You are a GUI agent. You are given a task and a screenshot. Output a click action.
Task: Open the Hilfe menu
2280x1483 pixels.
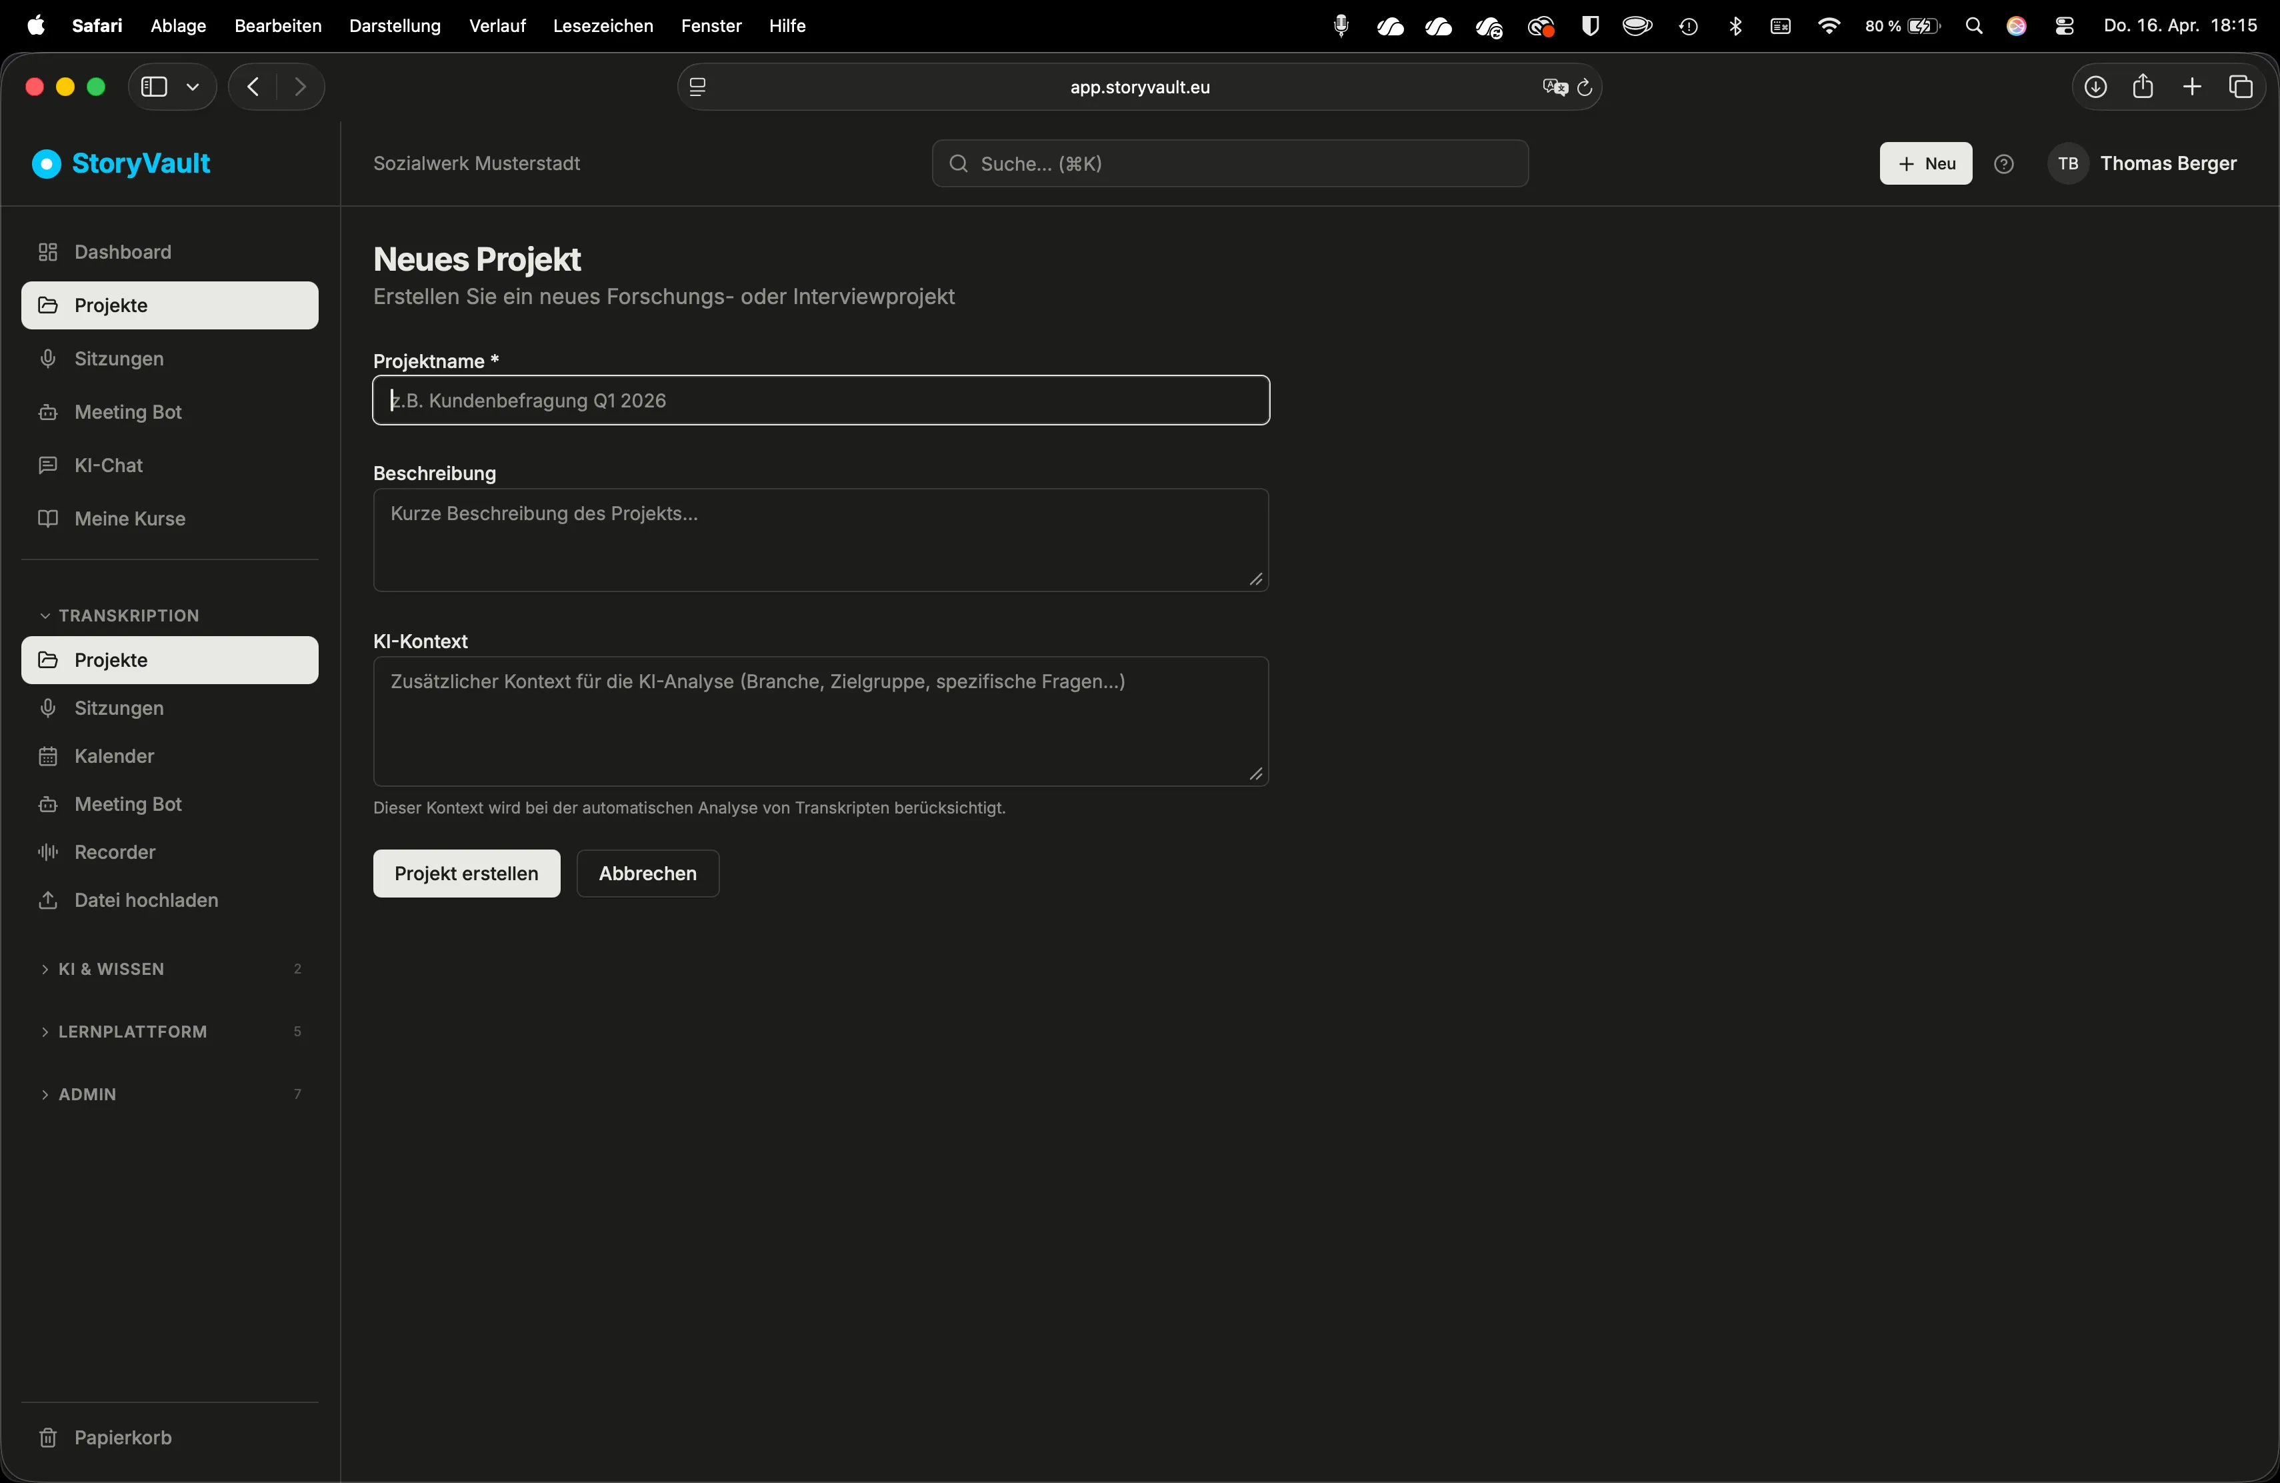[x=787, y=26]
